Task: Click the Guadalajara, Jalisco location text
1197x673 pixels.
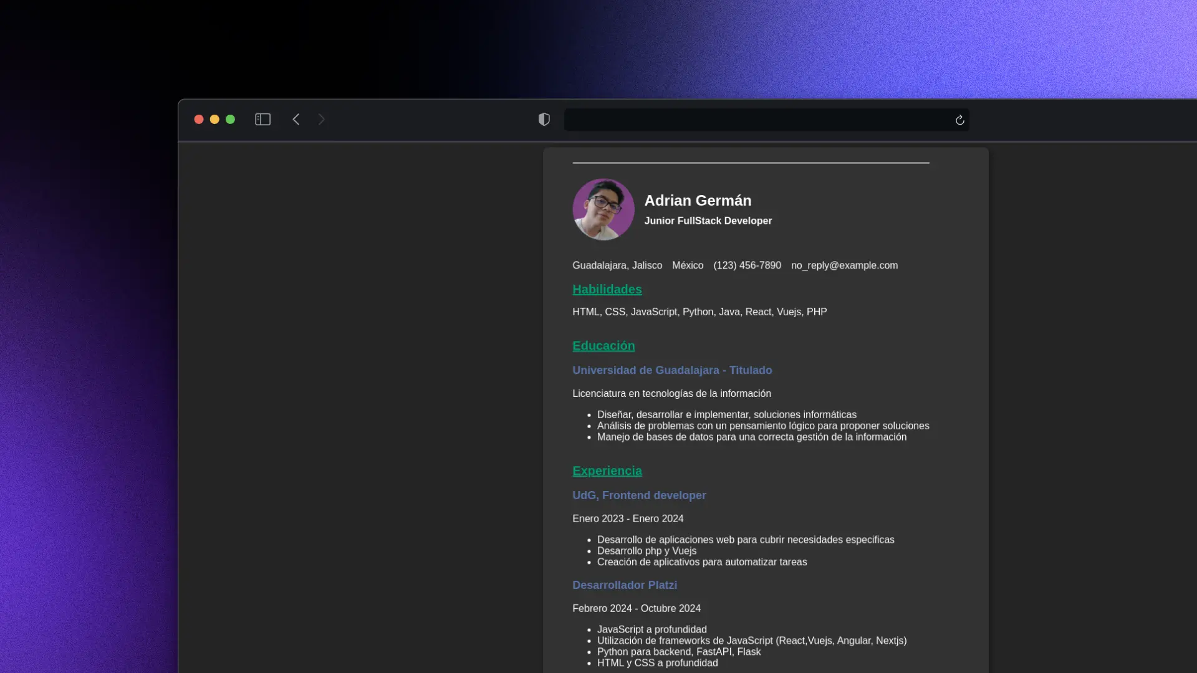Action: (617, 265)
